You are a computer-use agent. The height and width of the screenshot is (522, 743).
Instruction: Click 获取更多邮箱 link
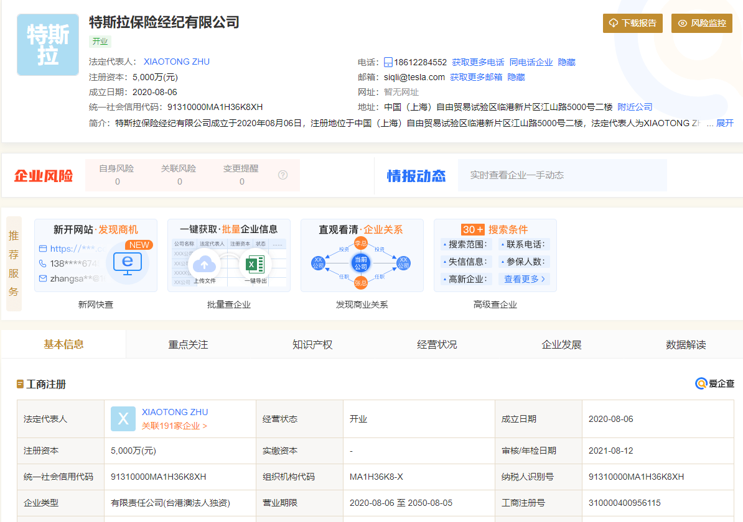pyautogui.click(x=476, y=77)
